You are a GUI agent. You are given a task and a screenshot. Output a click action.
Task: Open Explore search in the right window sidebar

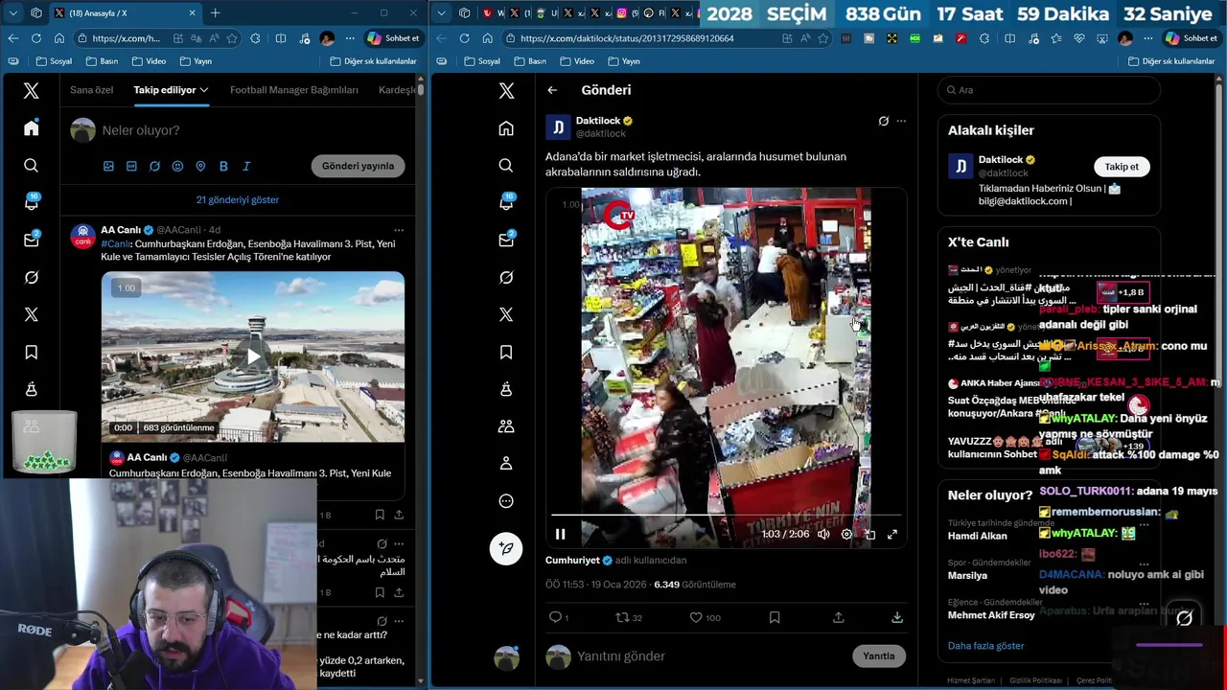[x=506, y=165]
